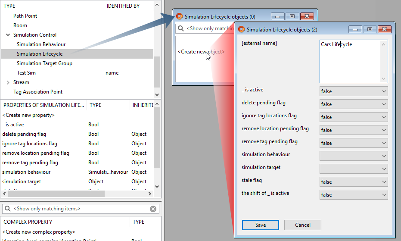The image size is (401, 241).
Task: Open the ignore tag locations flag dropdown
Action: tap(354, 117)
